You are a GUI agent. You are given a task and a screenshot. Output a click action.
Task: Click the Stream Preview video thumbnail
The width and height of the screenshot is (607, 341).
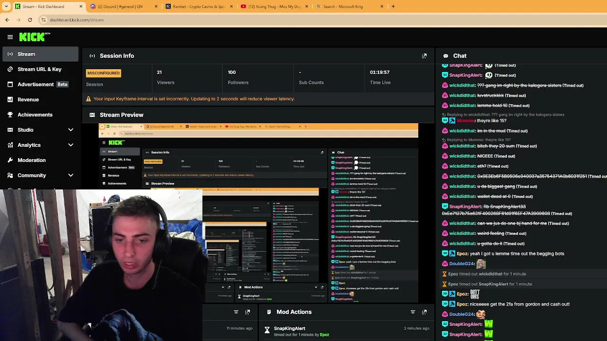pos(258,213)
